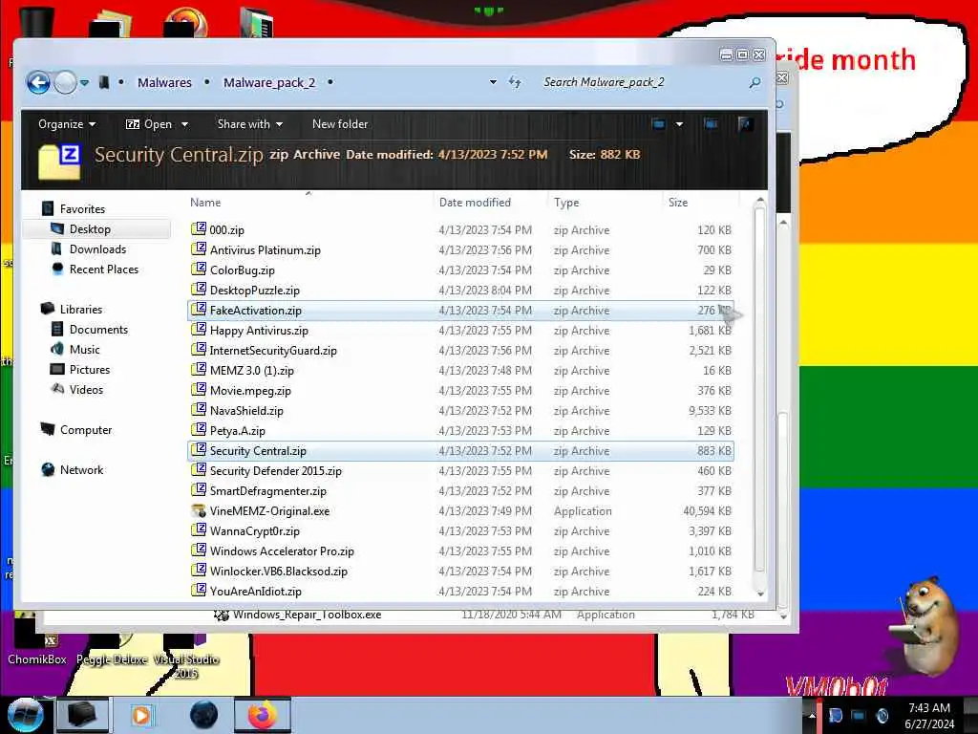Click the Forward navigation arrow
The image size is (978, 734).
(65, 82)
